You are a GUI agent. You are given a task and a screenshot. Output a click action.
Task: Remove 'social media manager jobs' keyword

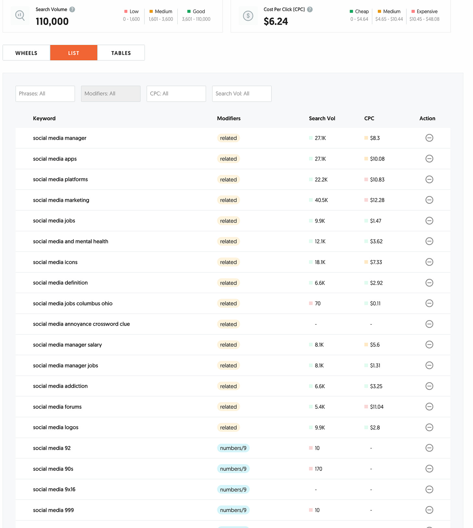[429, 365]
